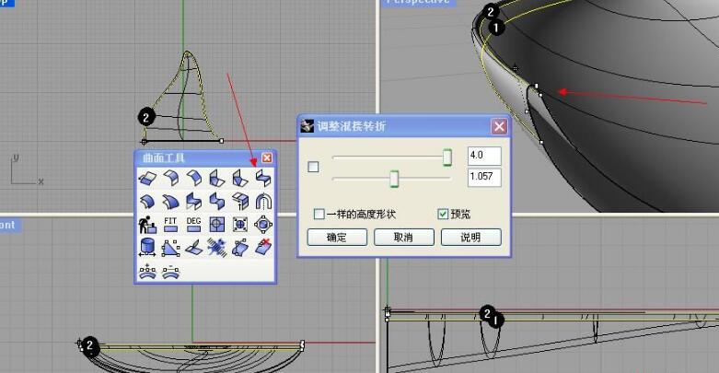Screen dimensions: 719x373
Task: Click the upper bulge slider handle
Action: [447, 157]
